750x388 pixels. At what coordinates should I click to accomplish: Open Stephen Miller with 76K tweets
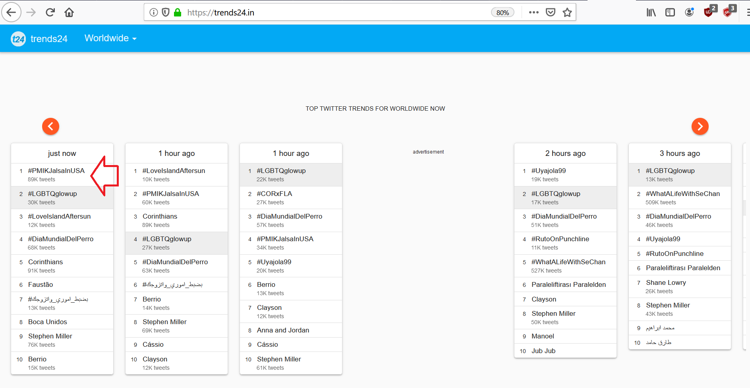click(50, 336)
